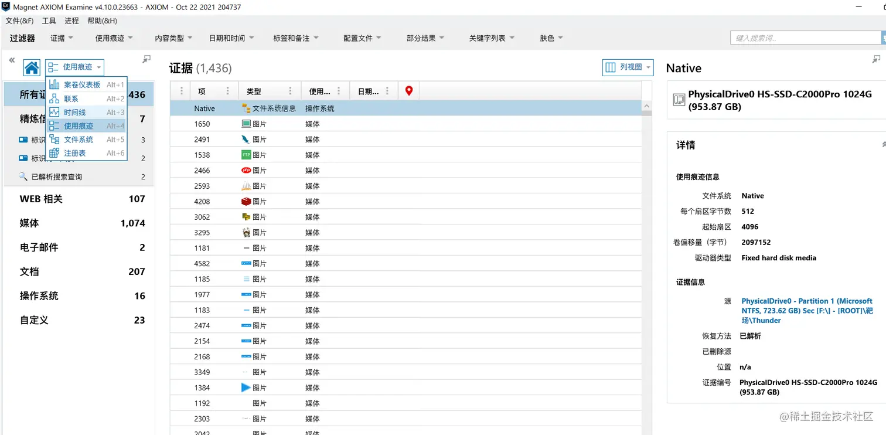Click the 联系 connections icon
The height and width of the screenshot is (435, 886).
54,98
